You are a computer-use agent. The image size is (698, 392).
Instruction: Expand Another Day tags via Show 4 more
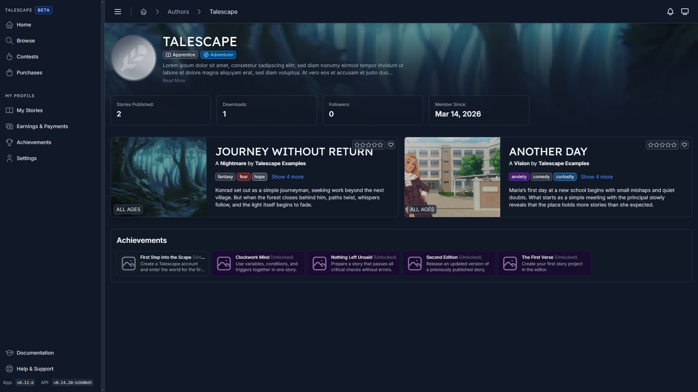point(597,177)
